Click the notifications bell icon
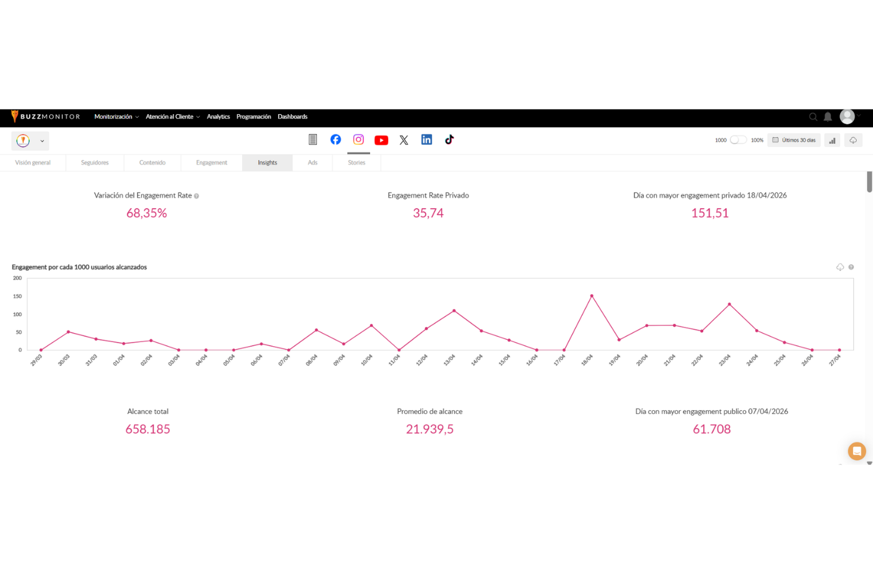Image resolution: width=873 pixels, height=574 pixels. click(x=828, y=117)
